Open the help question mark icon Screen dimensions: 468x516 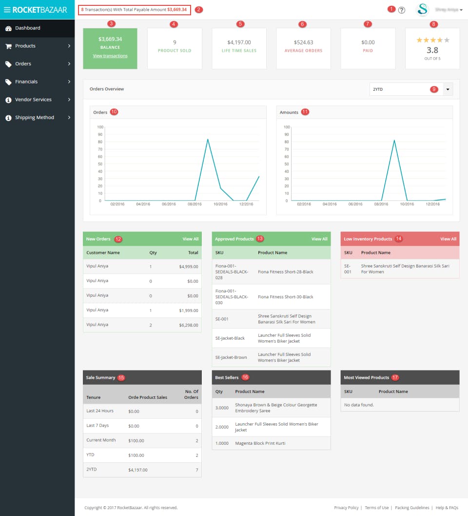(x=401, y=10)
